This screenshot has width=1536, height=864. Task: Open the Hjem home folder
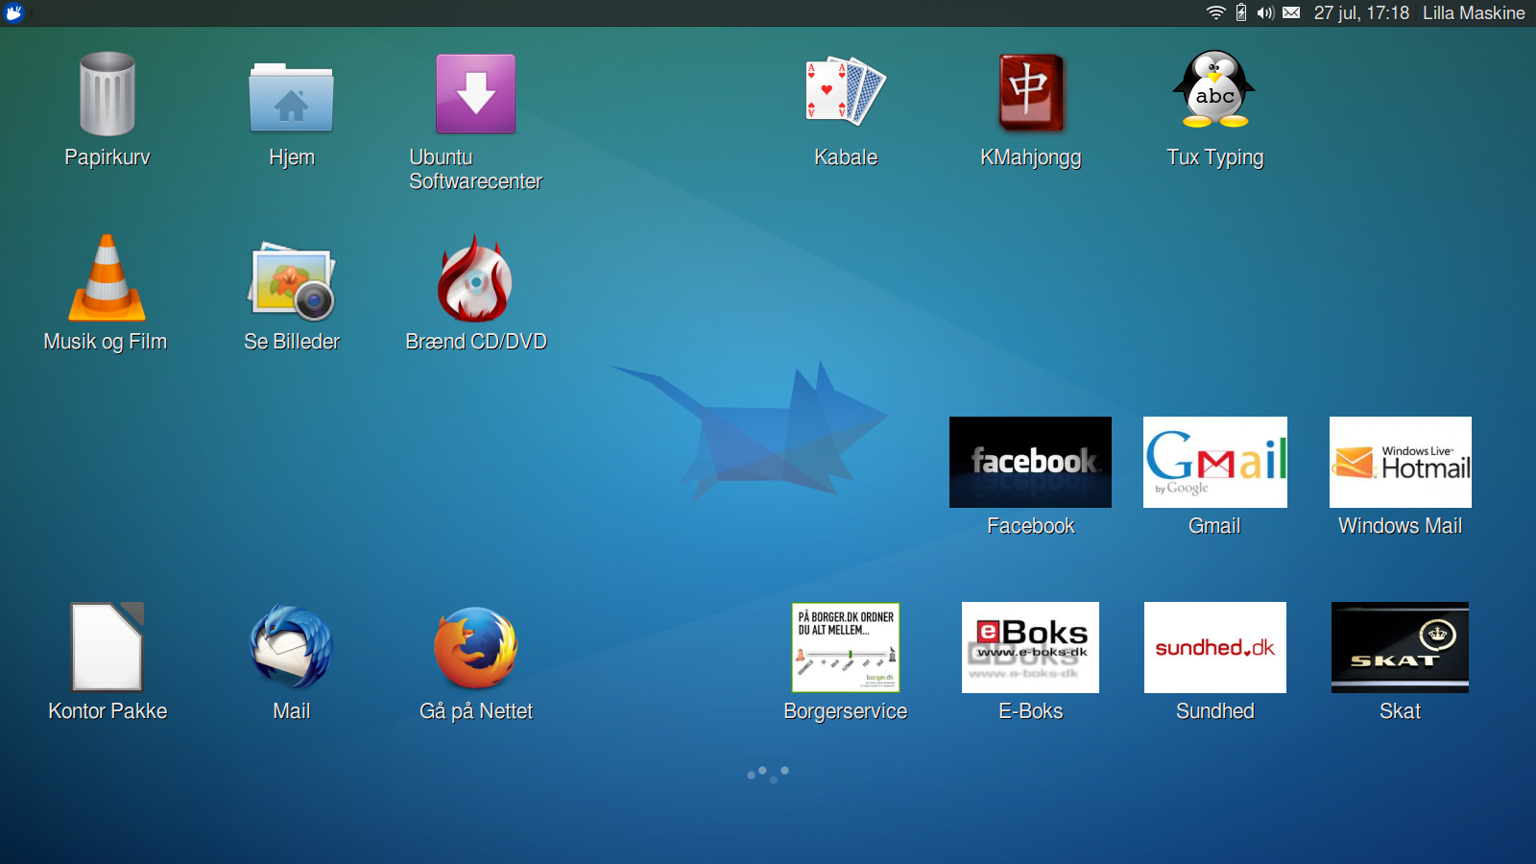pyautogui.click(x=291, y=97)
